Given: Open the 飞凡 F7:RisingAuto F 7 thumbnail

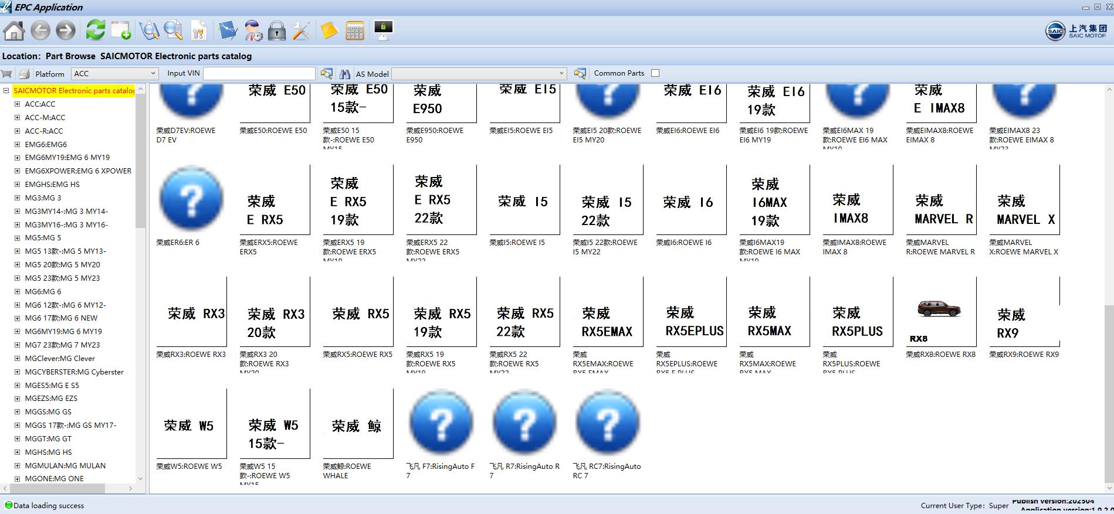Looking at the screenshot, I should click(441, 423).
